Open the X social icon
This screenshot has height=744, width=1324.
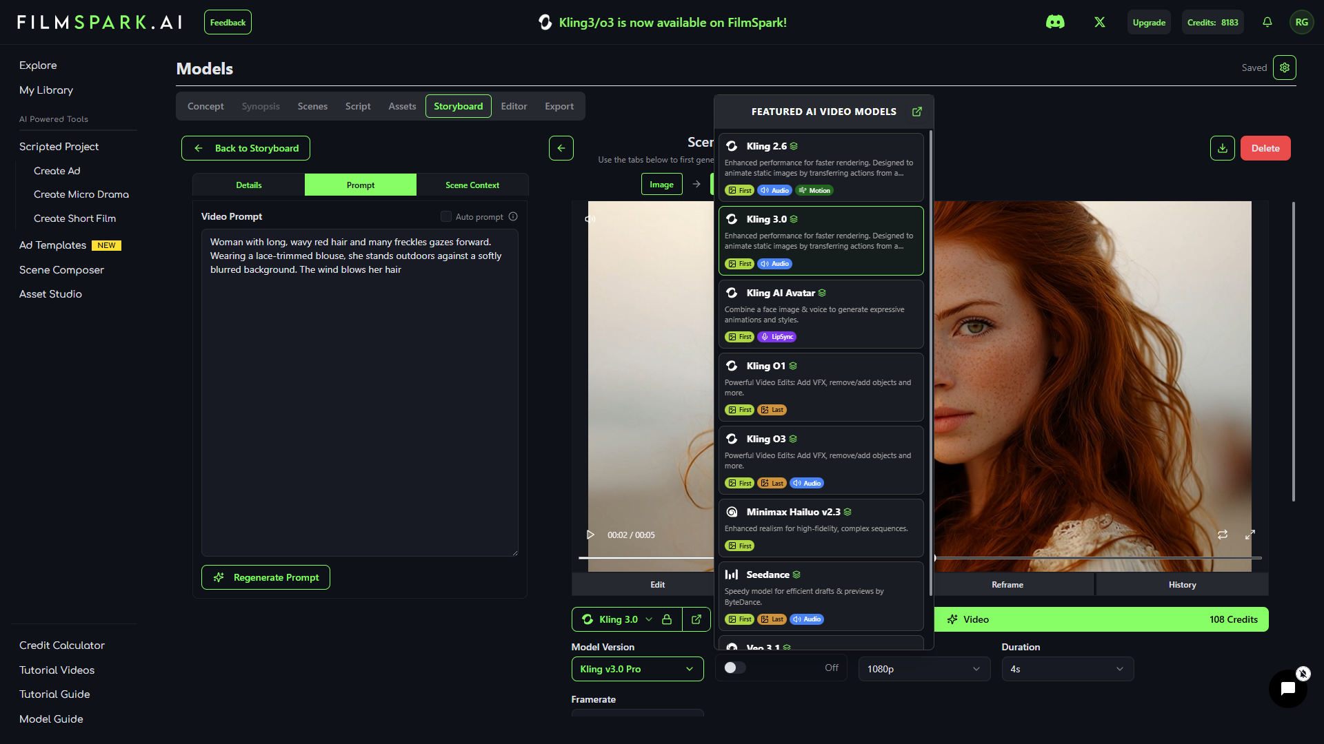coord(1100,22)
